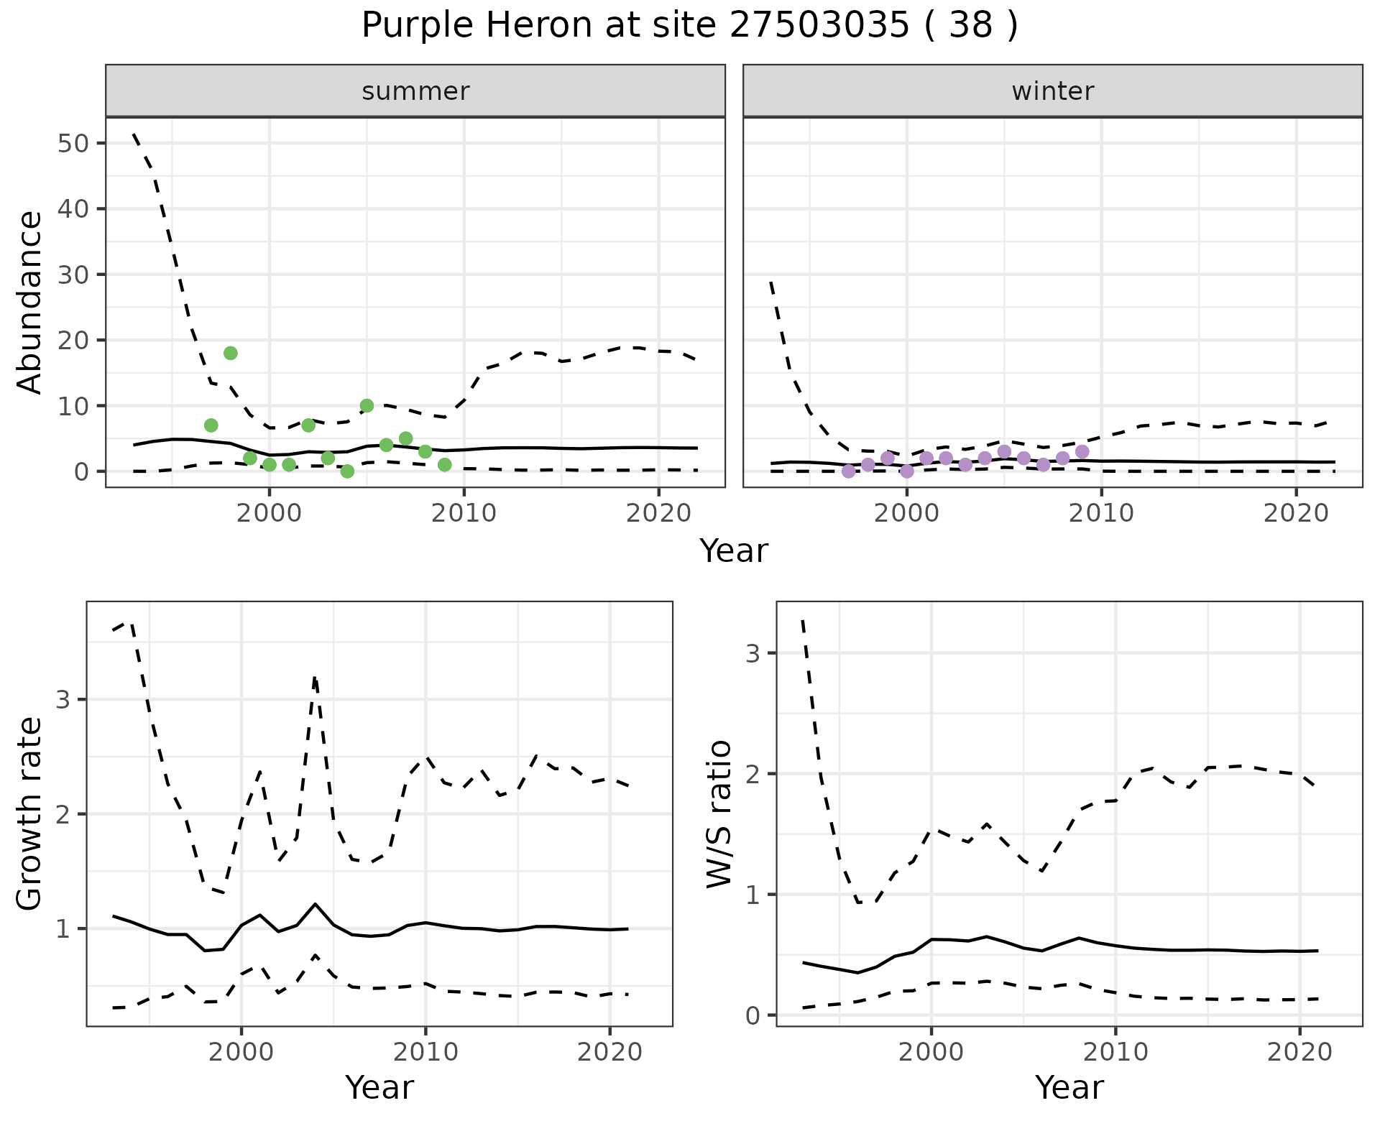The height and width of the screenshot is (1121, 1380).
Task: Click the W/S ratio y-axis label
Action: (x=719, y=813)
